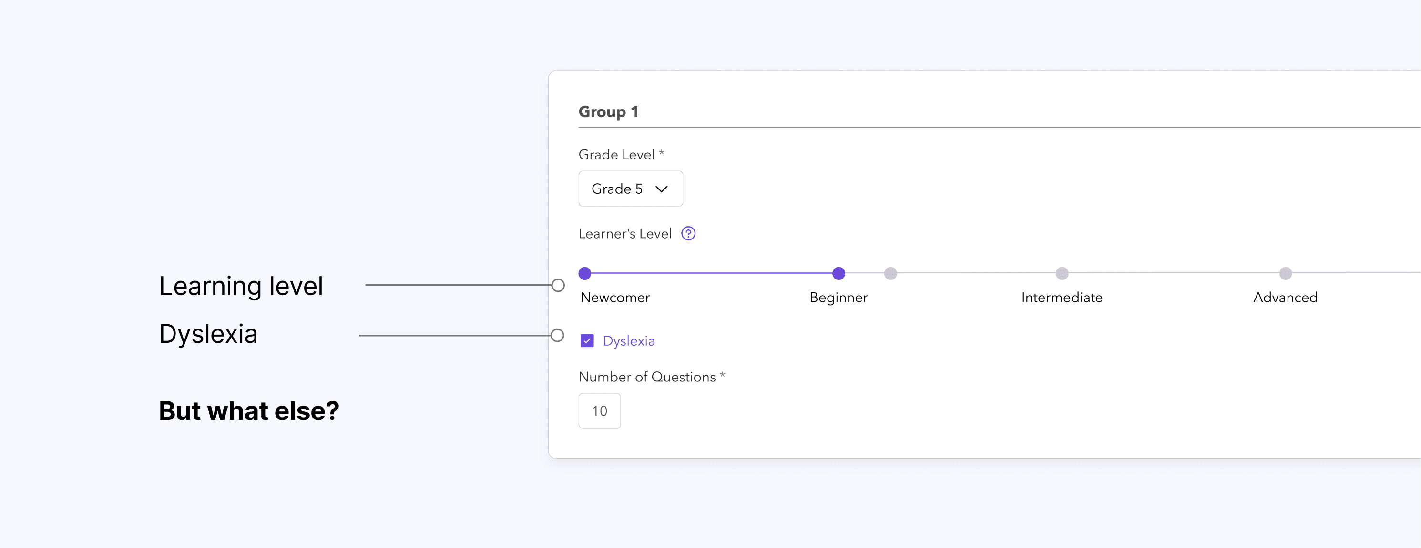
Task: Click the Learner's Level help question icon
Action: click(688, 233)
